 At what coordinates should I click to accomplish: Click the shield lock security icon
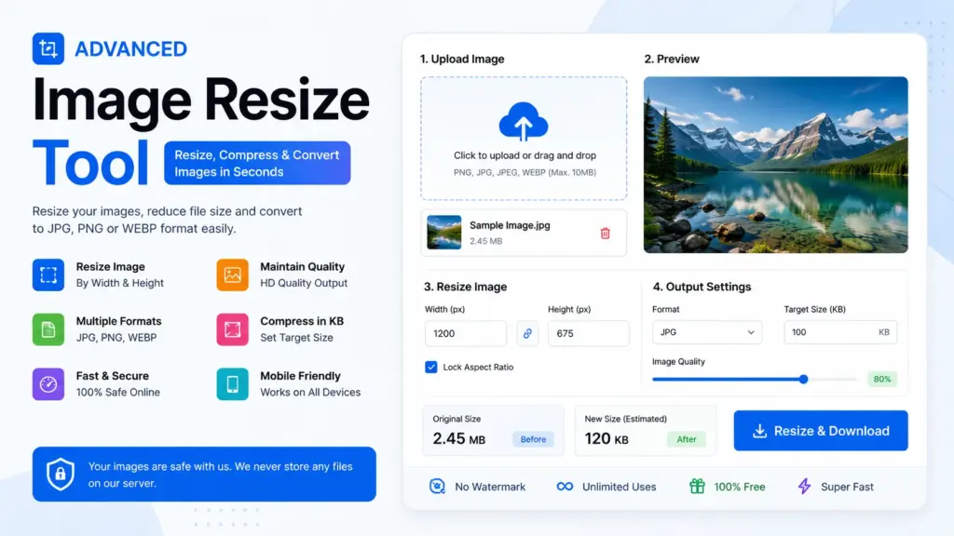click(61, 474)
